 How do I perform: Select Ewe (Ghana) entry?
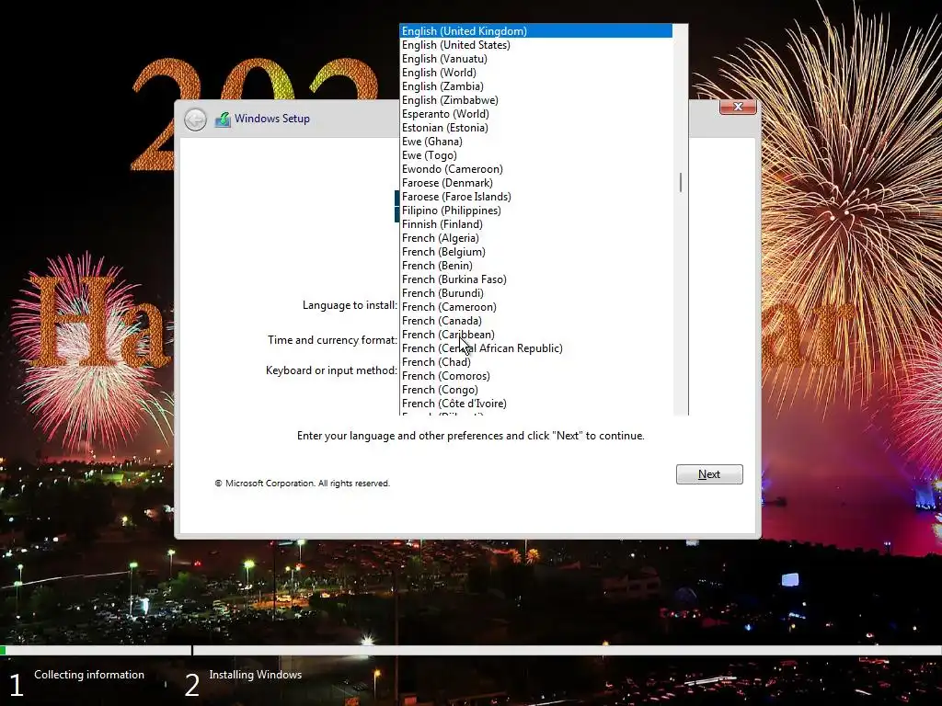coord(536,141)
